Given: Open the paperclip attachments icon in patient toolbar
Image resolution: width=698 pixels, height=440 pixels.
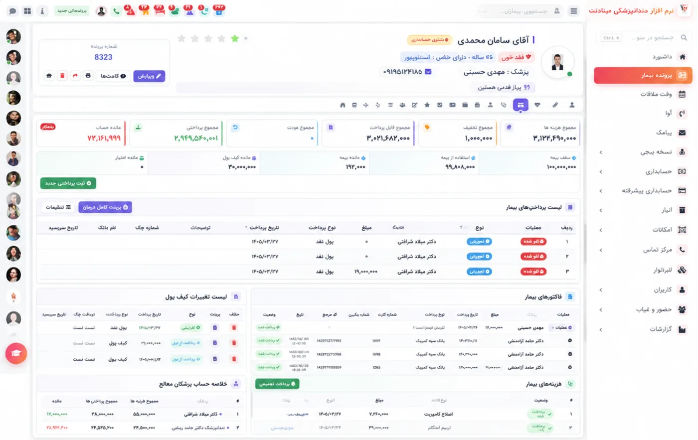Looking at the screenshot, I should 555,105.
